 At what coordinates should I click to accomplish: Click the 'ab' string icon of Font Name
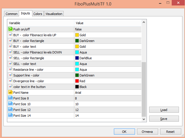10,93
